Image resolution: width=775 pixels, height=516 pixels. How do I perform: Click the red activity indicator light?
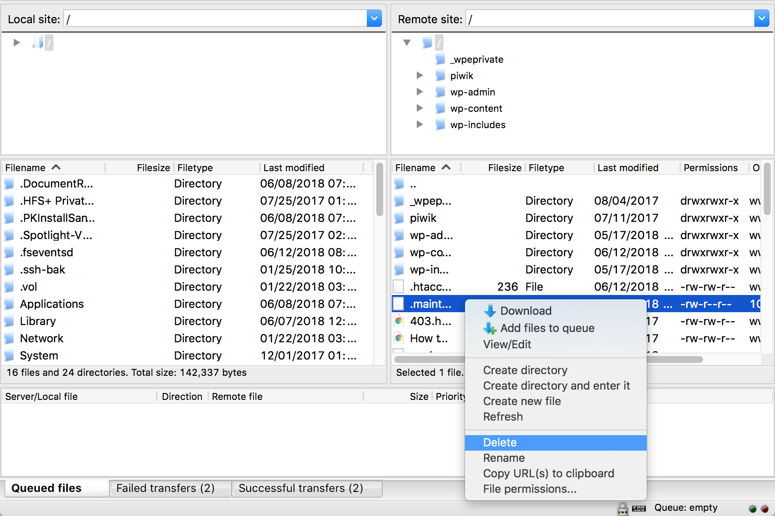pos(765,509)
